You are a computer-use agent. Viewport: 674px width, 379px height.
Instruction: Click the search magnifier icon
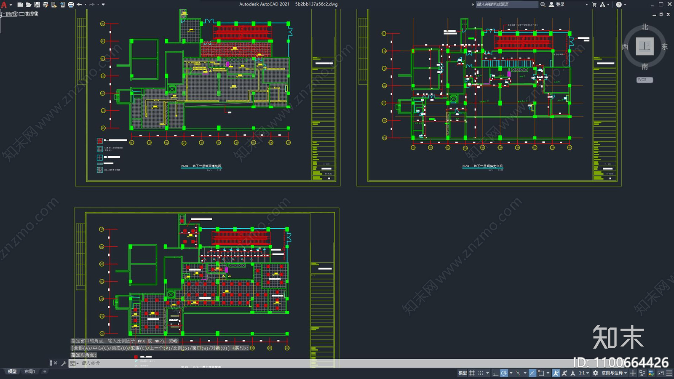543,5
